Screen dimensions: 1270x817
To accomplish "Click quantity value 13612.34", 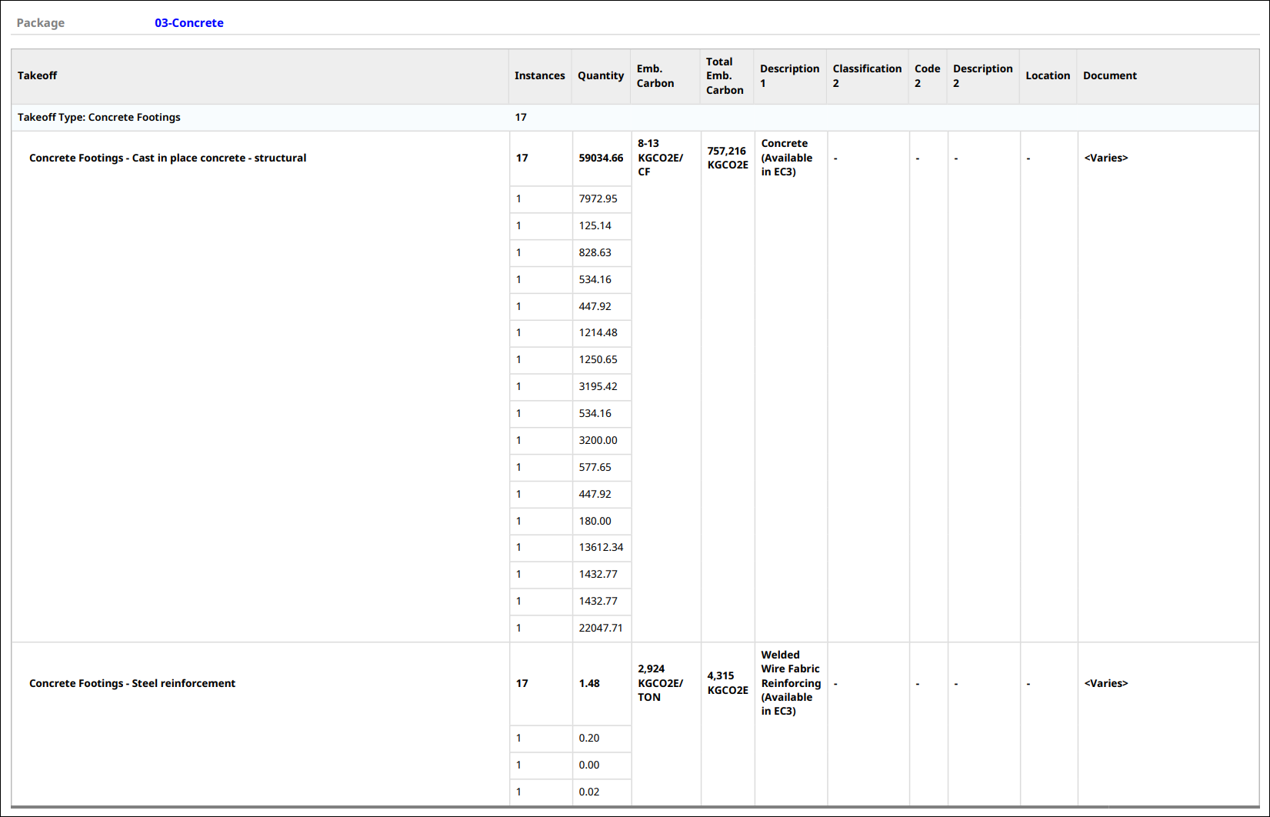I will pos(601,547).
